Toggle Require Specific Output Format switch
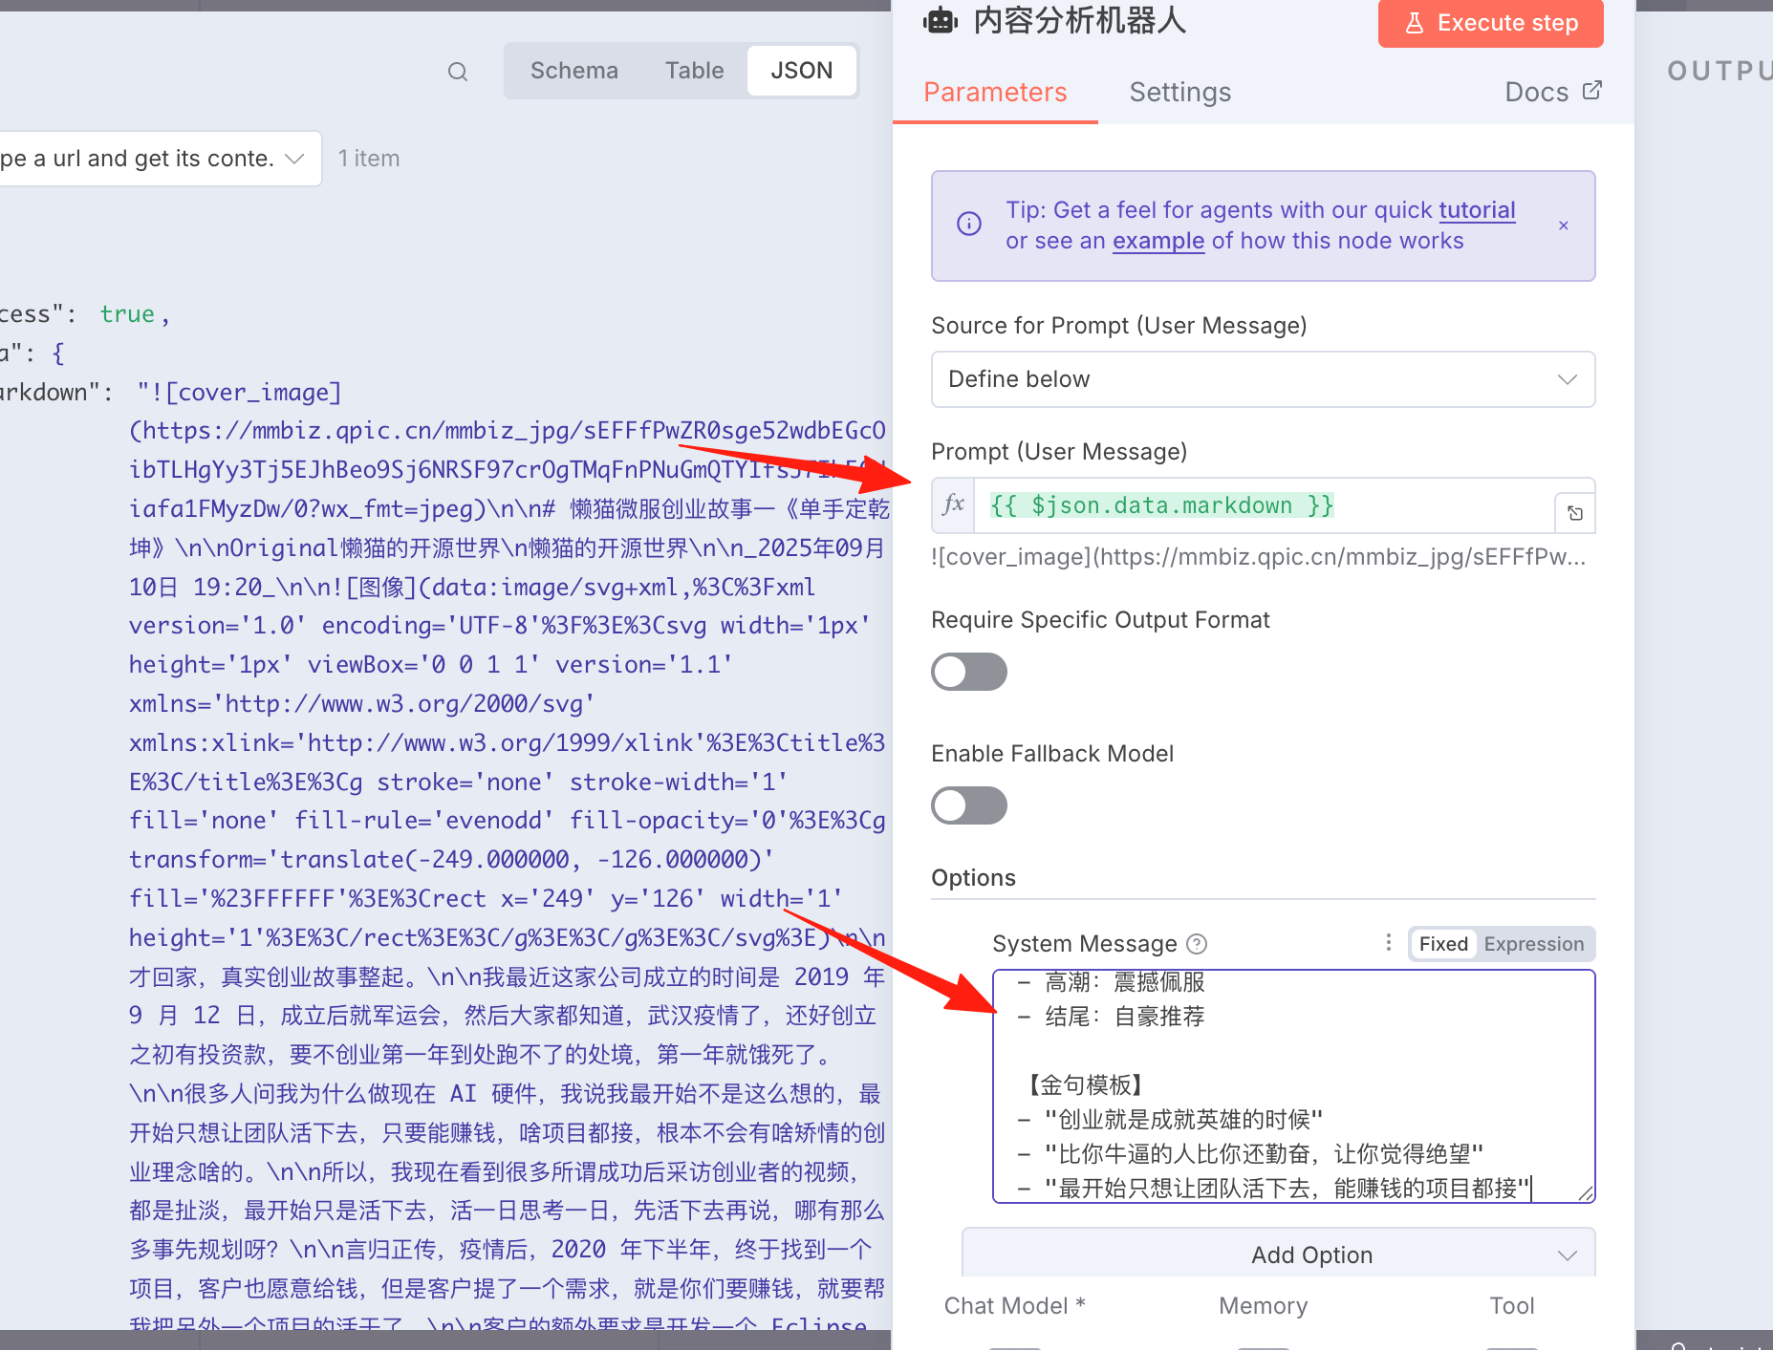1774x1351 pixels. 969,672
